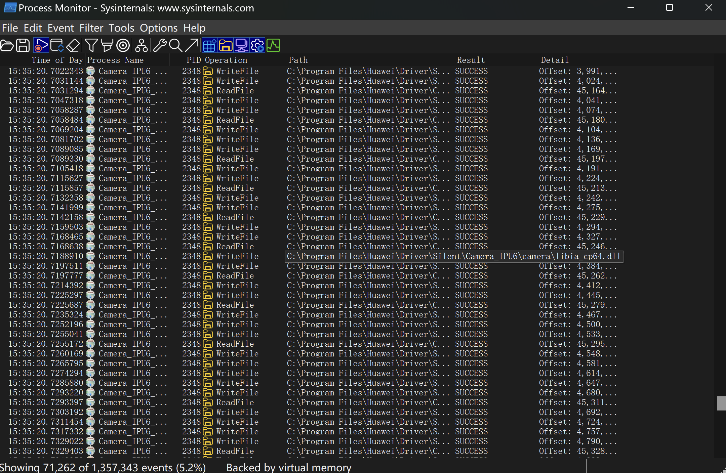This screenshot has width=726, height=473.
Task: Click the WriteFile icon in the 15:35:20.7159503 row
Action: pyautogui.click(x=208, y=227)
